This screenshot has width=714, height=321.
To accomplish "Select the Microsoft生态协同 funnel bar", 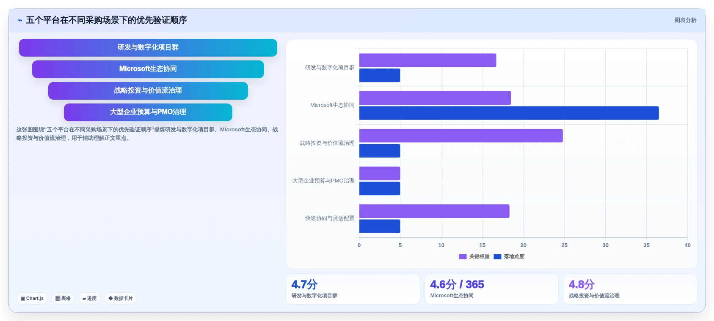I will coord(148,69).
